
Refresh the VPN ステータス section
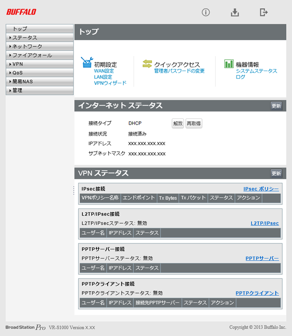(x=276, y=173)
